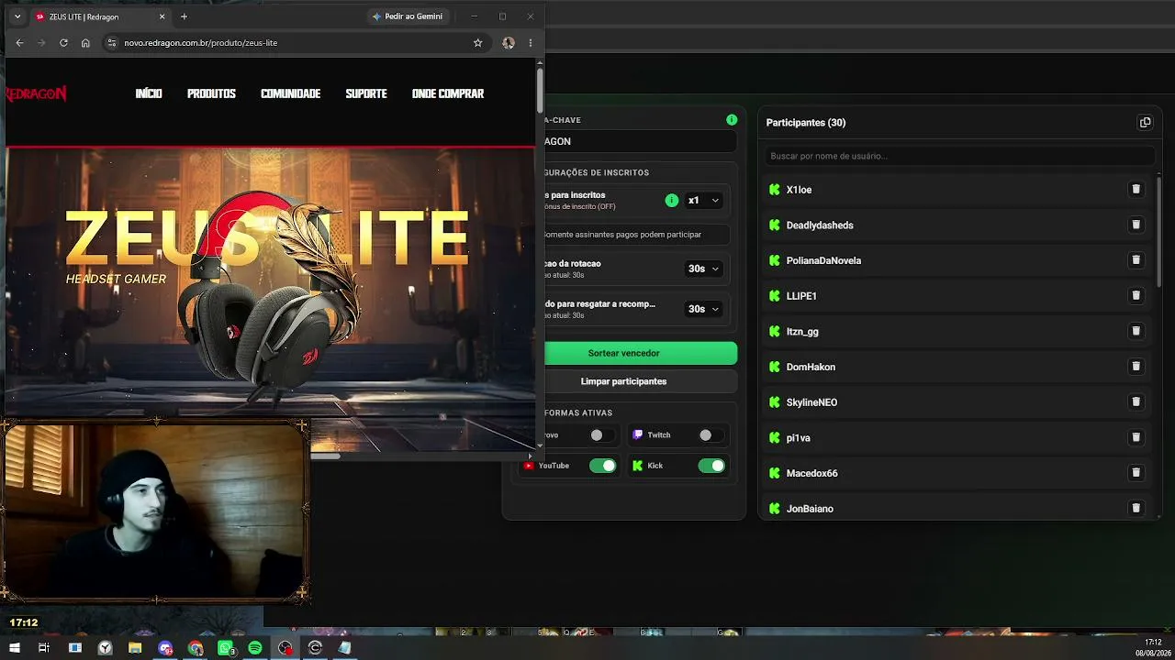Delete SkylineNEO from the list

(1136, 401)
